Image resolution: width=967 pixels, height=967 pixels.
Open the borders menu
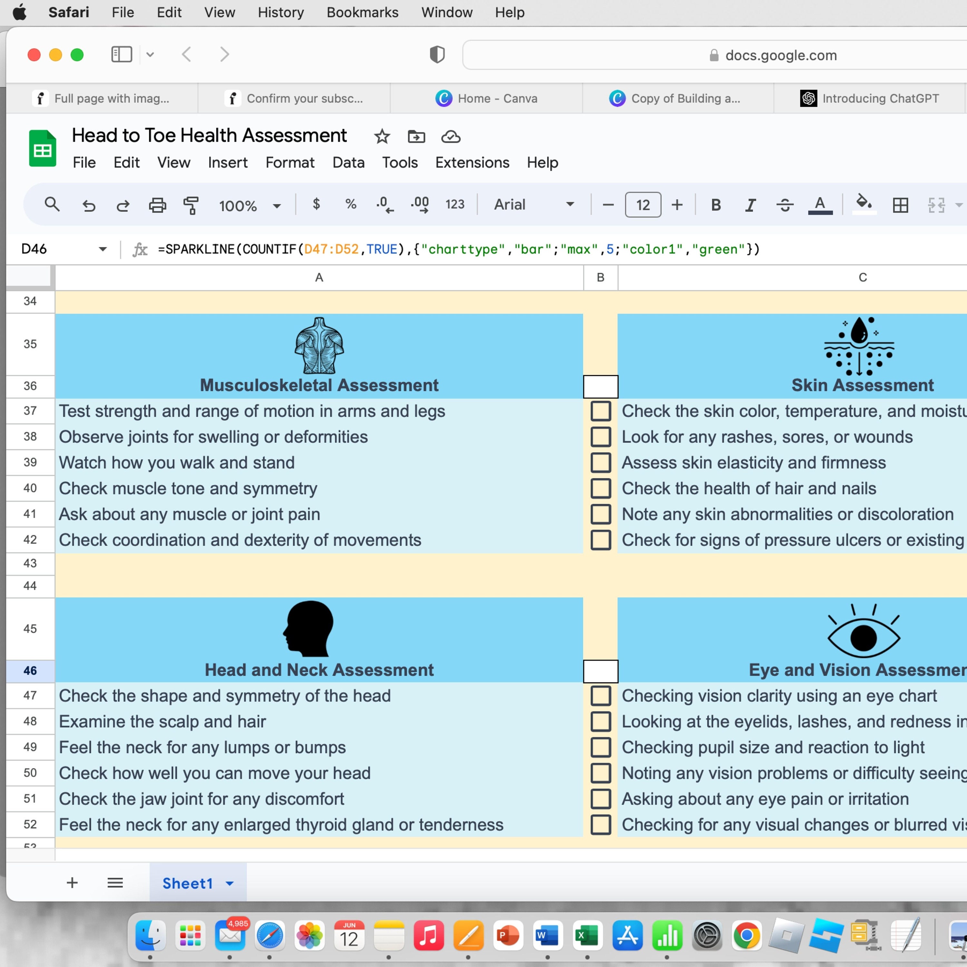(900, 205)
